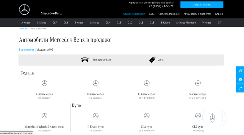The image size is (244, 135).
Task: Open the C-Класс купе title link
Action: click(x=96, y=127)
